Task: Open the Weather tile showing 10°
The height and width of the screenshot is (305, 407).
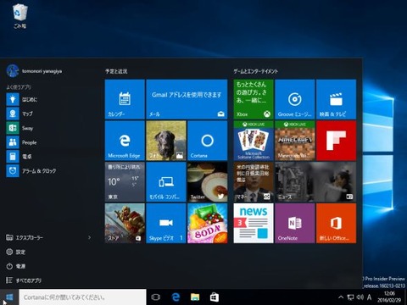Action: [x=125, y=182]
